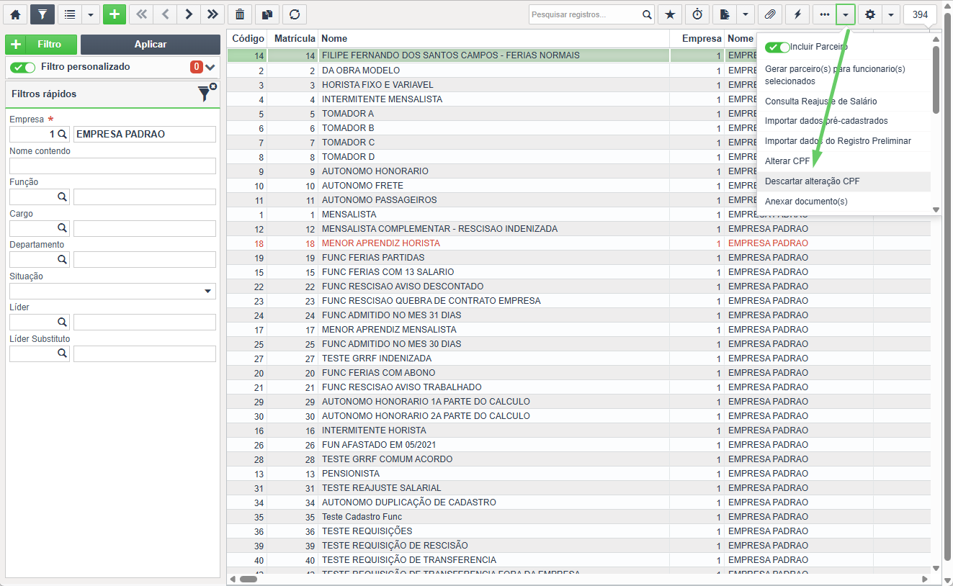Select Alterar CPF menu entry
The width and height of the screenshot is (953, 586).
[x=843, y=161]
